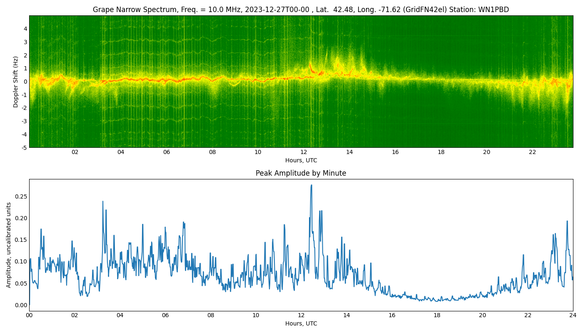Click the "12" hour tick beneath the spectrogram
Image resolution: width=583 pixels, height=333 pixels.
(304, 152)
